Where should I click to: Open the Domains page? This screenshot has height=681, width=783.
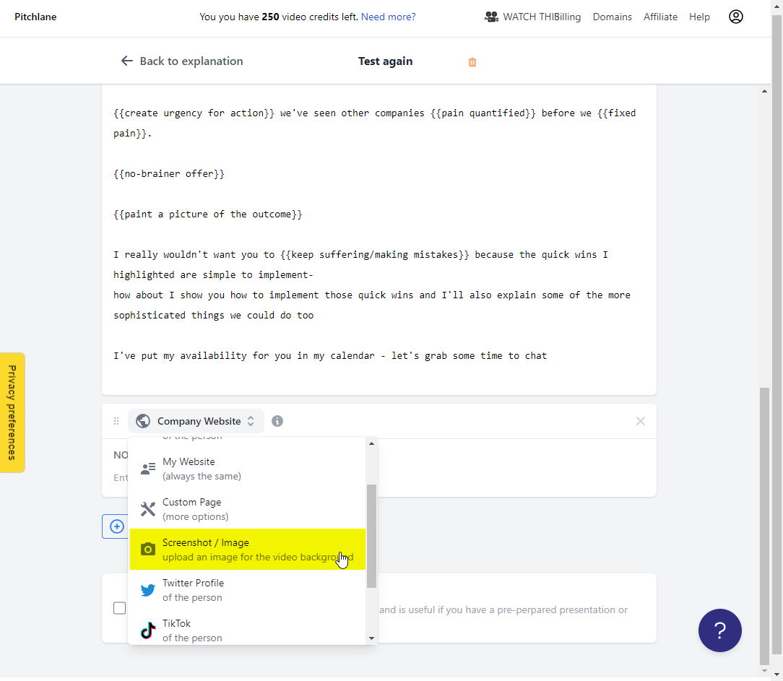613,17
